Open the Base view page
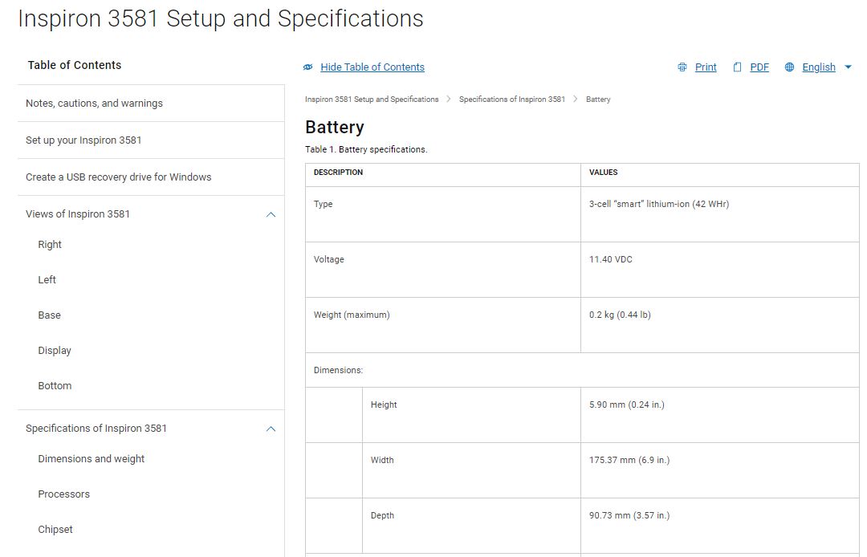 coord(49,315)
